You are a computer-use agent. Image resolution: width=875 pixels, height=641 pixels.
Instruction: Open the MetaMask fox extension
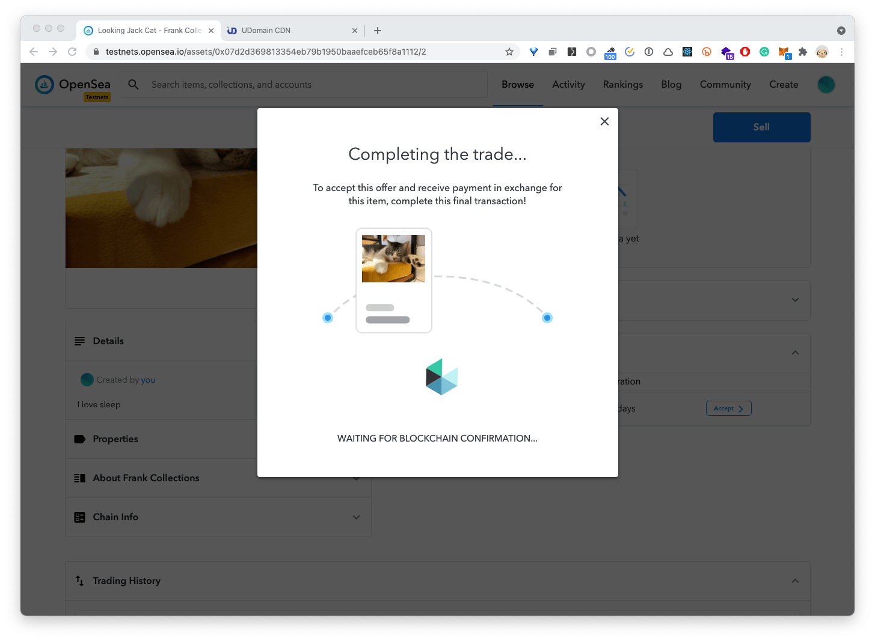(784, 52)
